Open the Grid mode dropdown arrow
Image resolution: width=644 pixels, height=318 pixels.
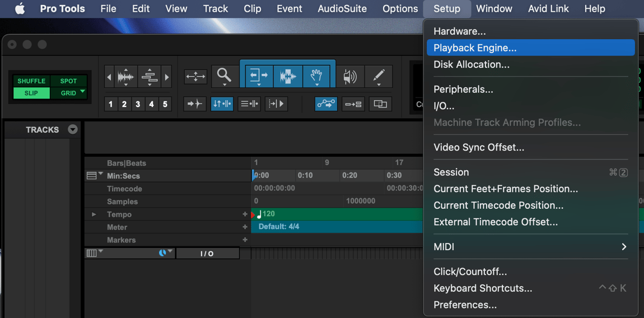83,92
